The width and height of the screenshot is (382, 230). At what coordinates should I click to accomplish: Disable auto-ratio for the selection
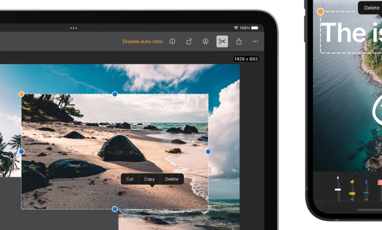pyautogui.click(x=142, y=41)
